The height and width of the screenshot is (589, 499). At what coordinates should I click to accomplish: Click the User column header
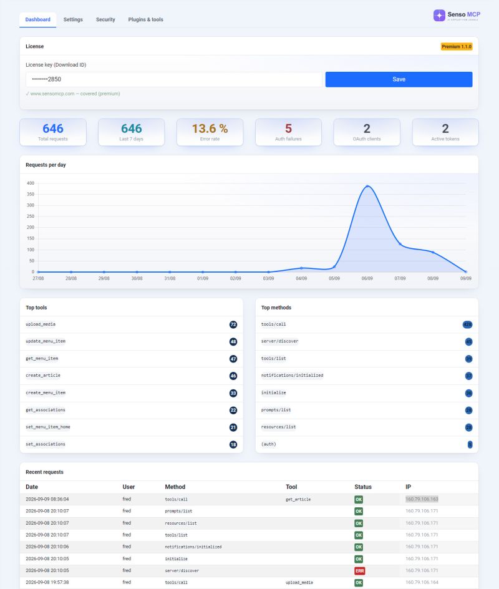pos(128,487)
